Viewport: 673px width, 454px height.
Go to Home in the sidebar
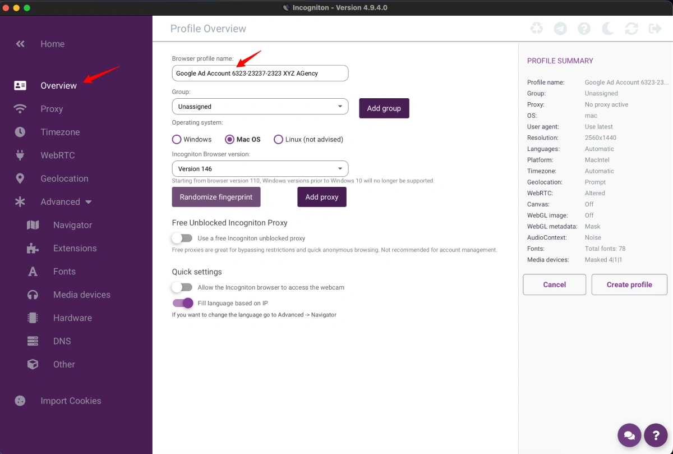pos(52,44)
